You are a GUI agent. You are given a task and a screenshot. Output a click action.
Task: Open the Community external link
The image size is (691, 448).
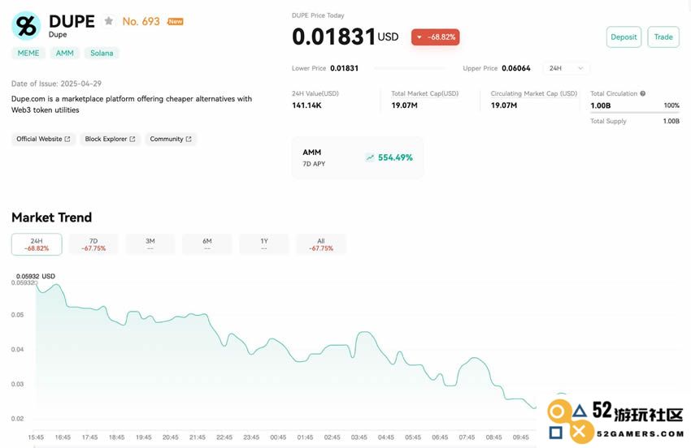click(170, 139)
